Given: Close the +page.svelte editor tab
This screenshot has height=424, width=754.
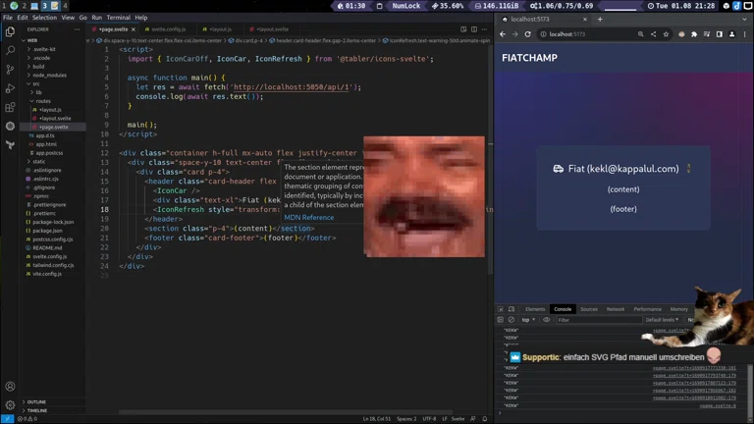Looking at the screenshot, I should pos(134,29).
